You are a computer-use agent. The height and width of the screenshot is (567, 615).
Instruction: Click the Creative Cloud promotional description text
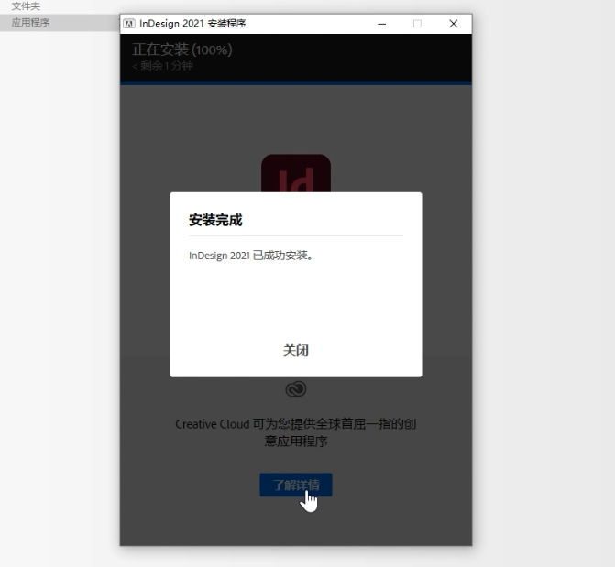click(296, 432)
